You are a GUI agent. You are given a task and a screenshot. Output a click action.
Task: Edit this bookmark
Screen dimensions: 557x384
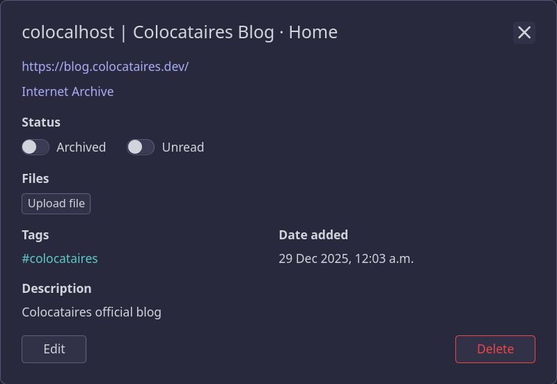point(54,349)
